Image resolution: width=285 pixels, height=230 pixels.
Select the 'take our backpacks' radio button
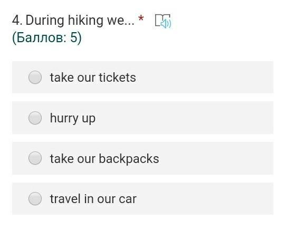(x=35, y=158)
